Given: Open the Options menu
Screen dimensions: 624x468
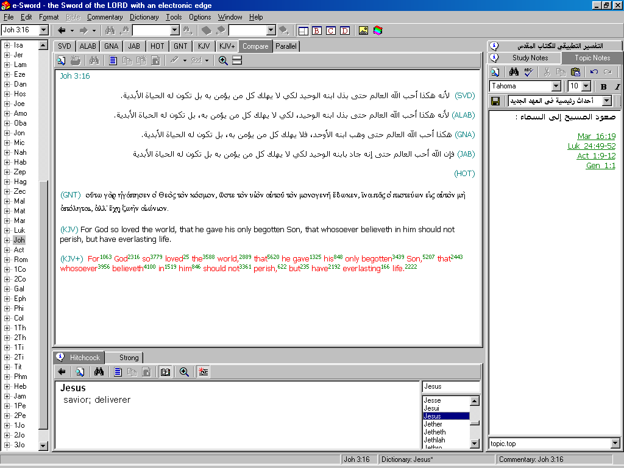Looking at the screenshot, I should [x=200, y=17].
